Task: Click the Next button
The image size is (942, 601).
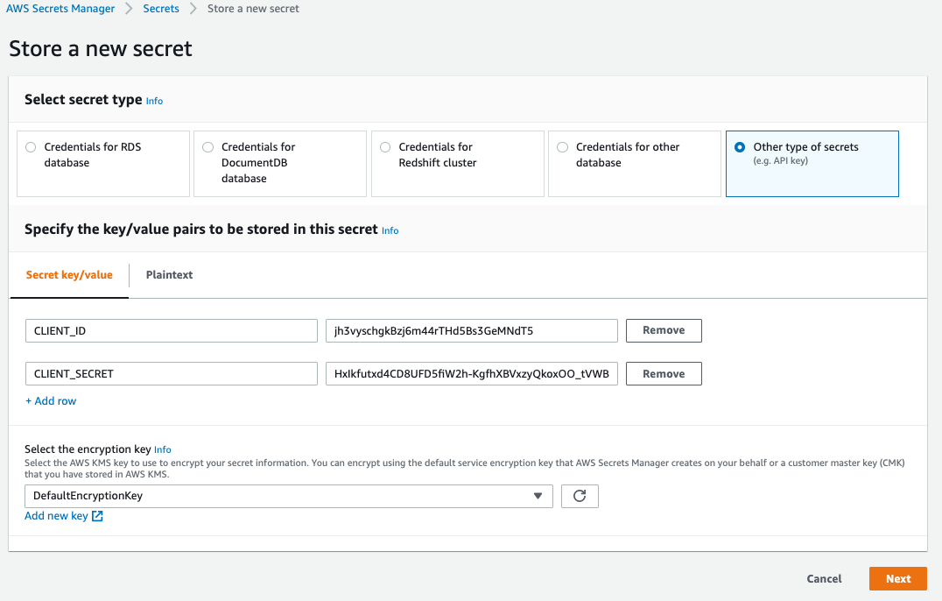Action: click(x=897, y=578)
